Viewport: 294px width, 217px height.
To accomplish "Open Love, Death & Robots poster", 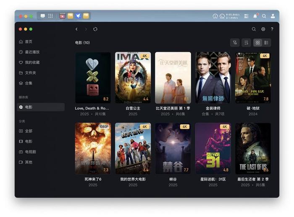I will (93, 77).
